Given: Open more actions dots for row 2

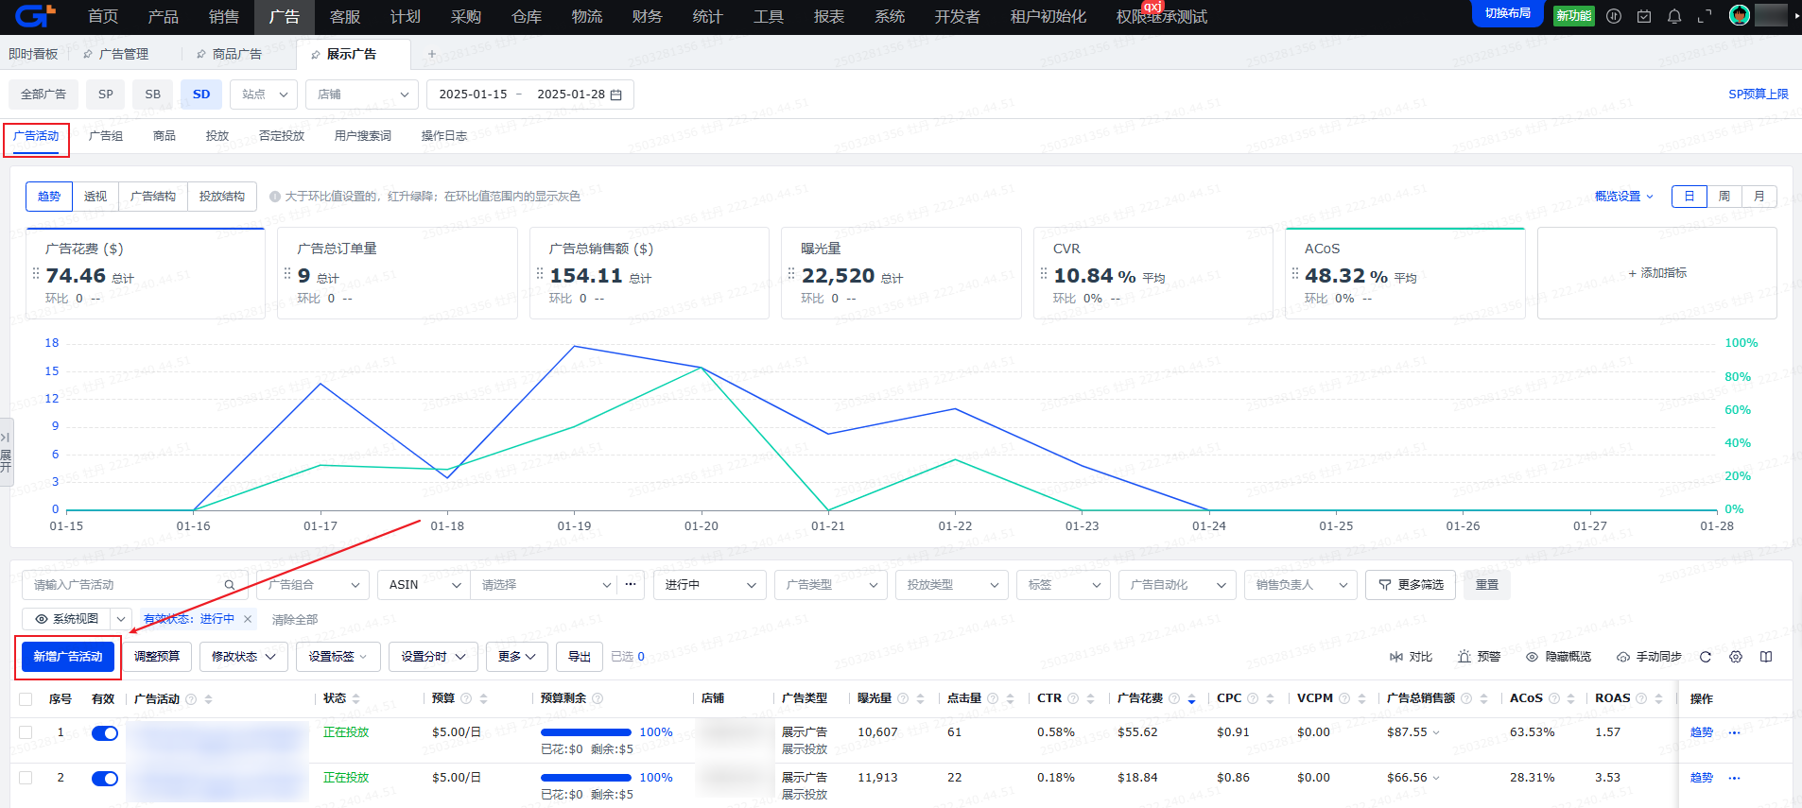Looking at the screenshot, I should (1734, 778).
